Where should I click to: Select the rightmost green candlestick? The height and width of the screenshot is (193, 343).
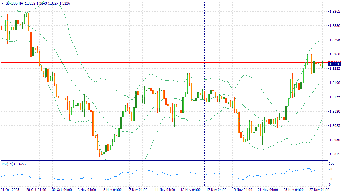(x=322, y=65)
